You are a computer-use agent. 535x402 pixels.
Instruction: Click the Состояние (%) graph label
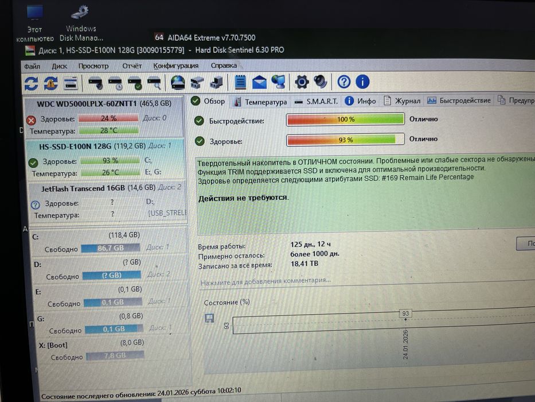[x=227, y=302]
